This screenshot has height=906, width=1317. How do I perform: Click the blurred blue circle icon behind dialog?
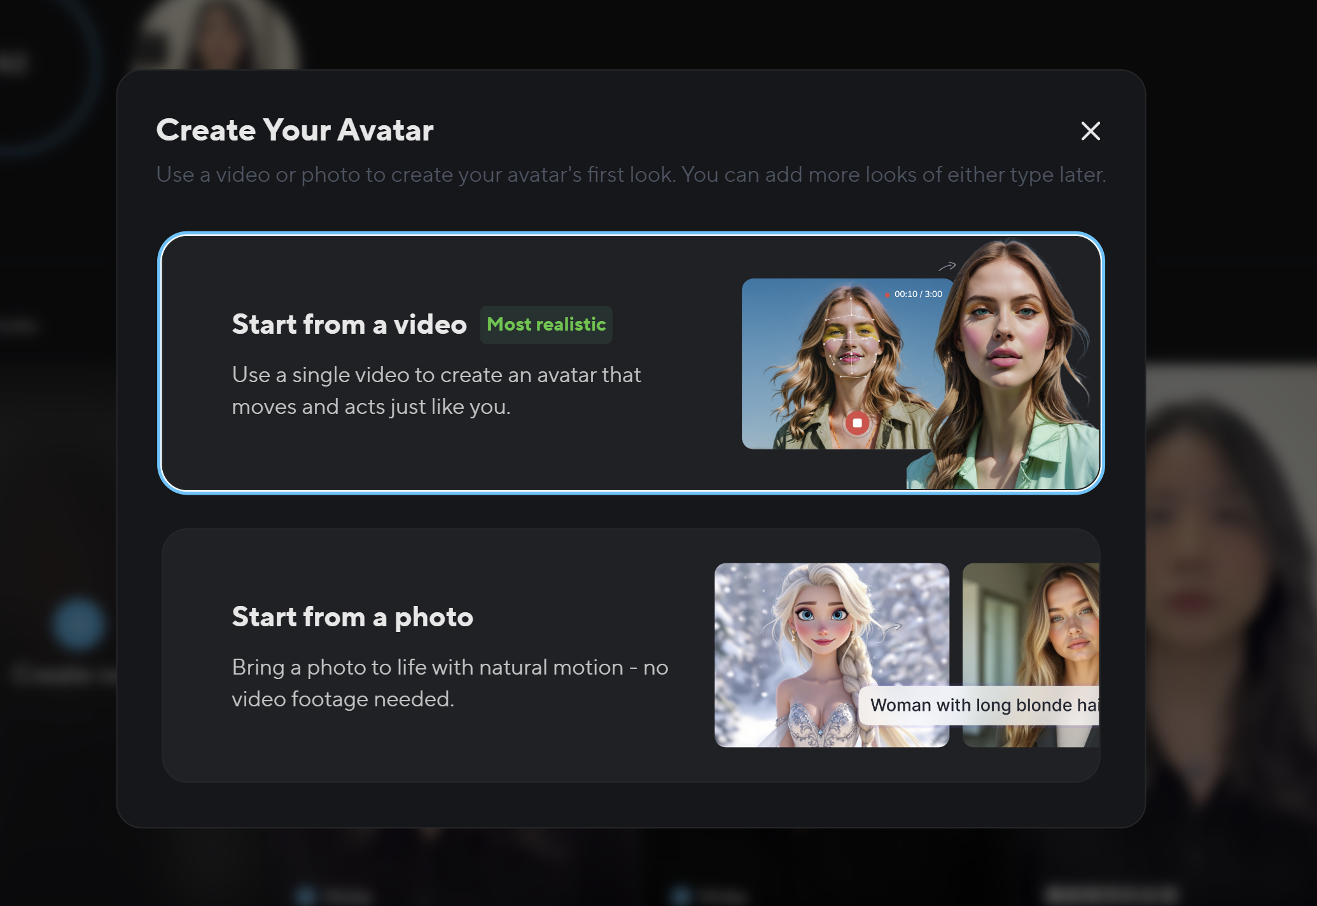pos(79,624)
